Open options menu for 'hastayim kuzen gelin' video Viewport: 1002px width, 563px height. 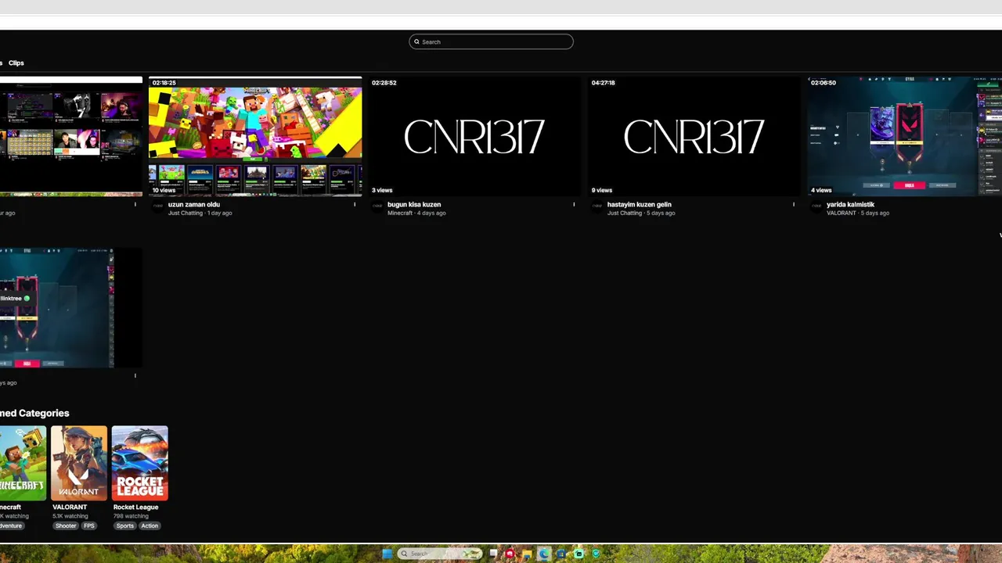point(793,205)
